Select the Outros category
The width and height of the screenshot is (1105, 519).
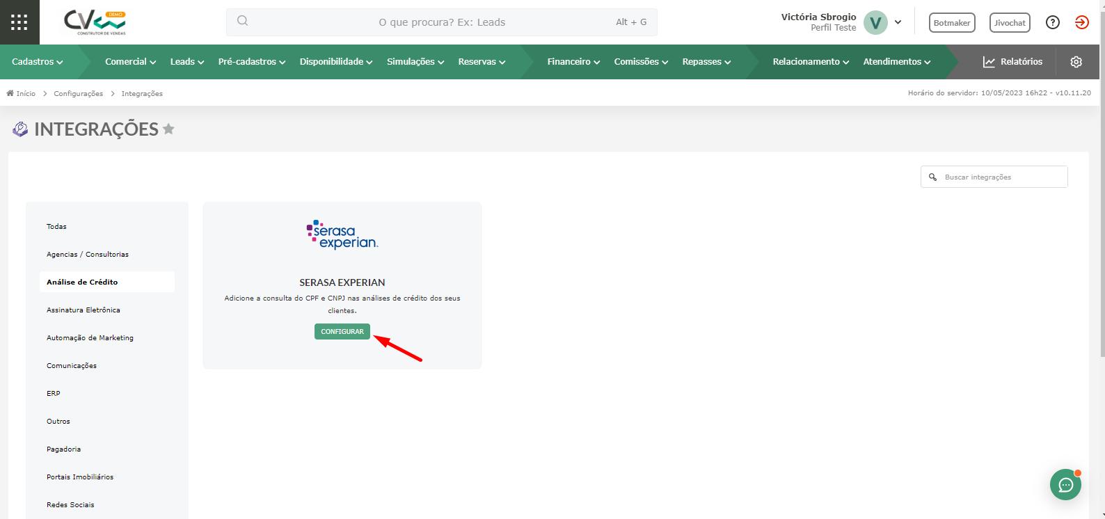[x=107, y=421]
